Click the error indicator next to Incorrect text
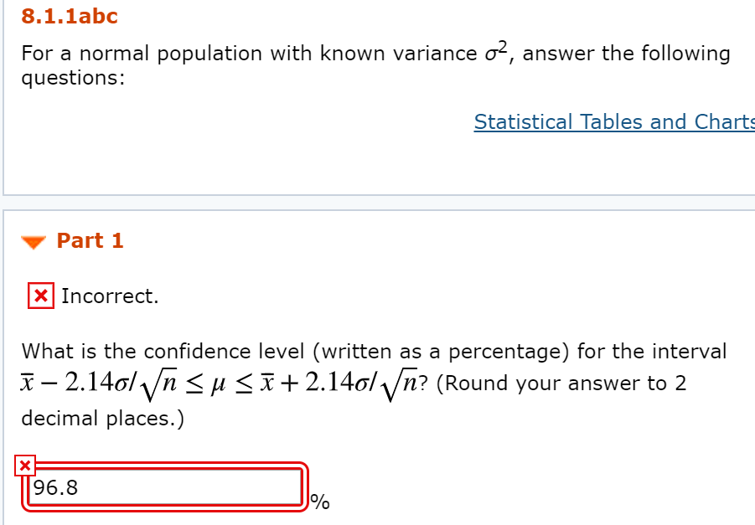The image size is (755, 525). (x=39, y=296)
